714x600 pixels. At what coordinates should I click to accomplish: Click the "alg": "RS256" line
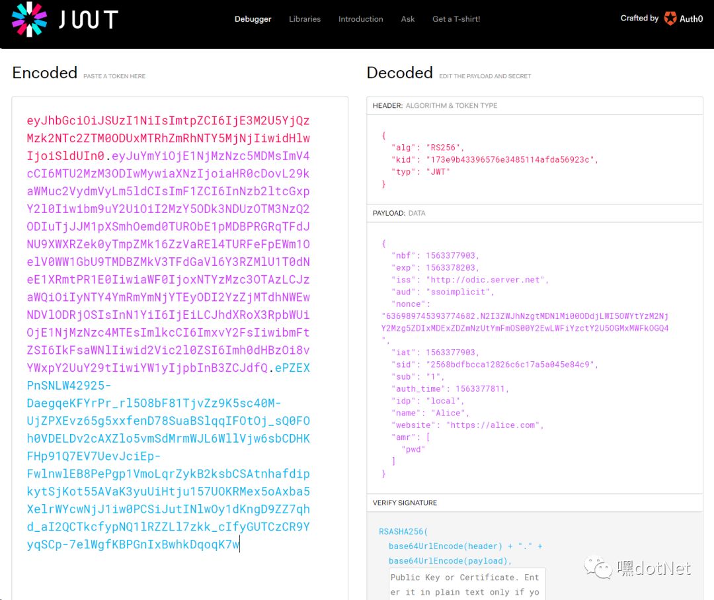coord(428,148)
